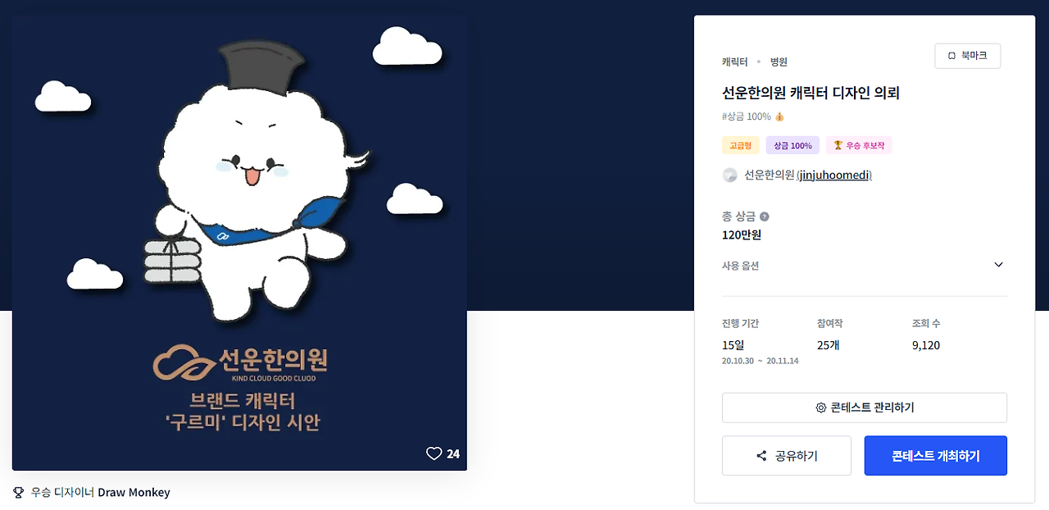This screenshot has height=510, width=1049.
Task: Click the gear icon in 콘테스트 관리하기
Action: [x=821, y=408]
